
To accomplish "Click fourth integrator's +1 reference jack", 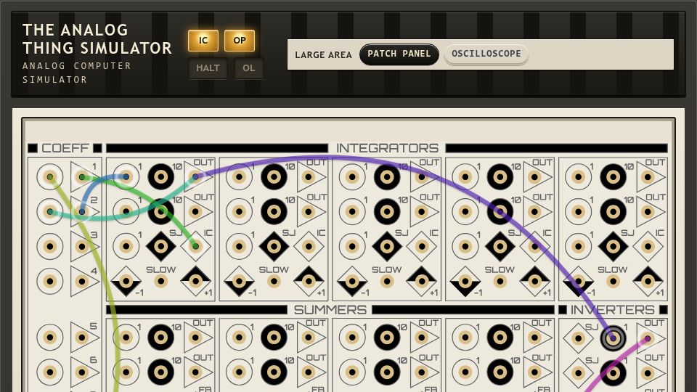I will pyautogui.click(x=534, y=281).
